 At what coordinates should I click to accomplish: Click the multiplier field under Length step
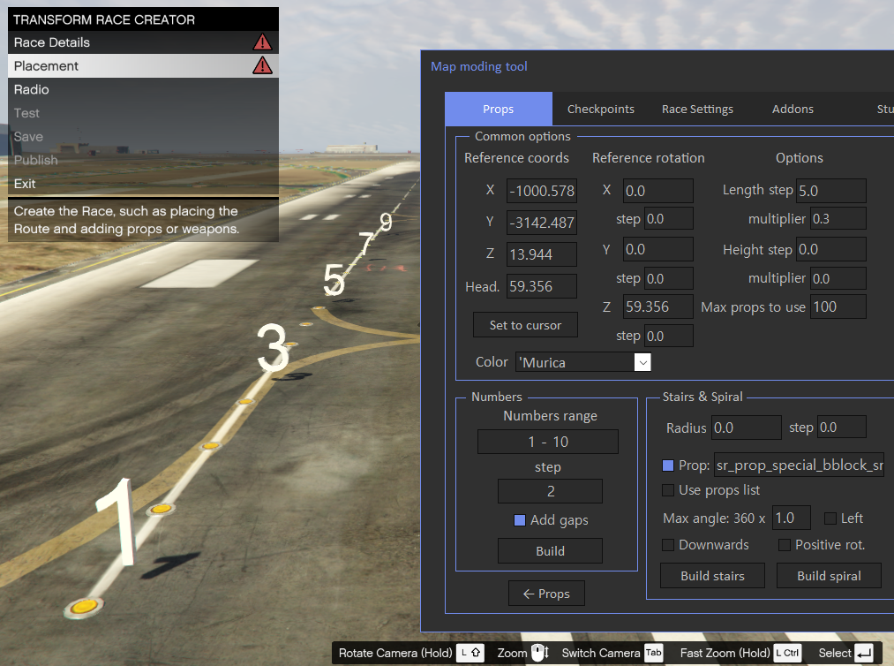click(838, 218)
